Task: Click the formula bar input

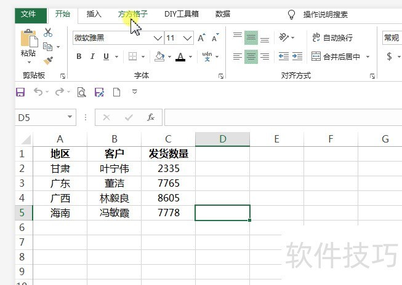Action: (x=283, y=117)
